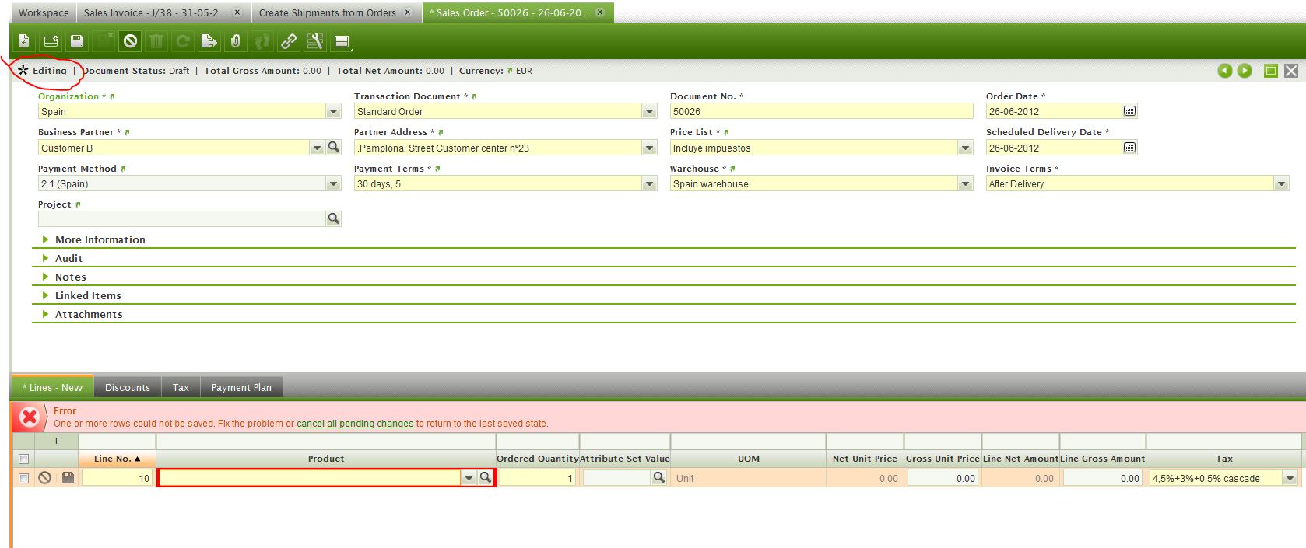Click the New Document toolbar icon

(x=24, y=41)
